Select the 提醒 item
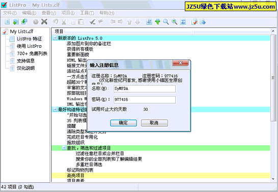 click(x=71, y=126)
